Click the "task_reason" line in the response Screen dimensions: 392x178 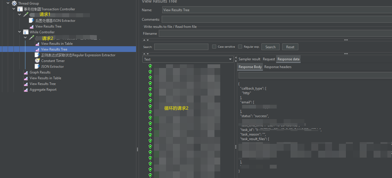point(253,134)
